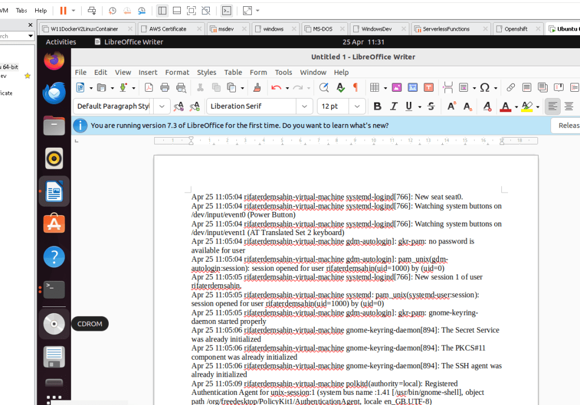Click the Insert Page Break icon
The height and width of the screenshot is (405, 580).
click(x=448, y=88)
